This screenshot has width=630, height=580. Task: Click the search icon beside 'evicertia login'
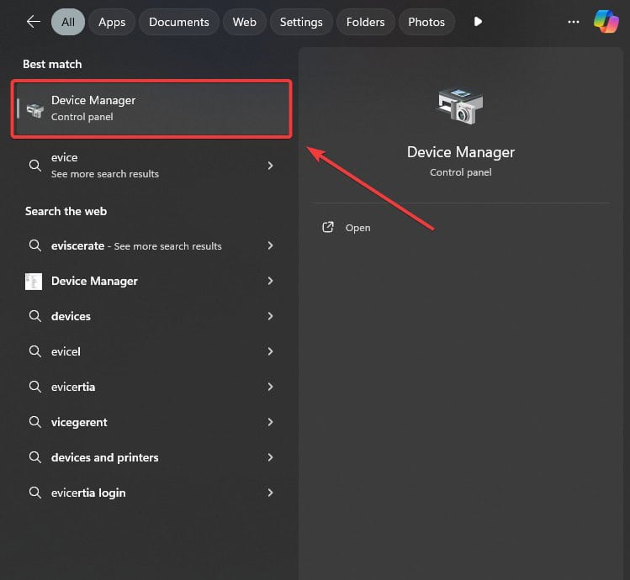35,493
